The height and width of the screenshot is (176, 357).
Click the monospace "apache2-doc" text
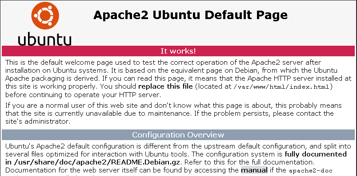(x=311, y=171)
